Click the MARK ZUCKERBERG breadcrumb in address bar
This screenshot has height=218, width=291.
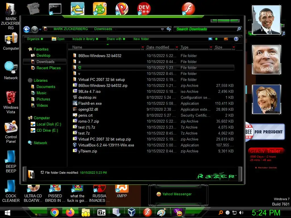[70, 29]
